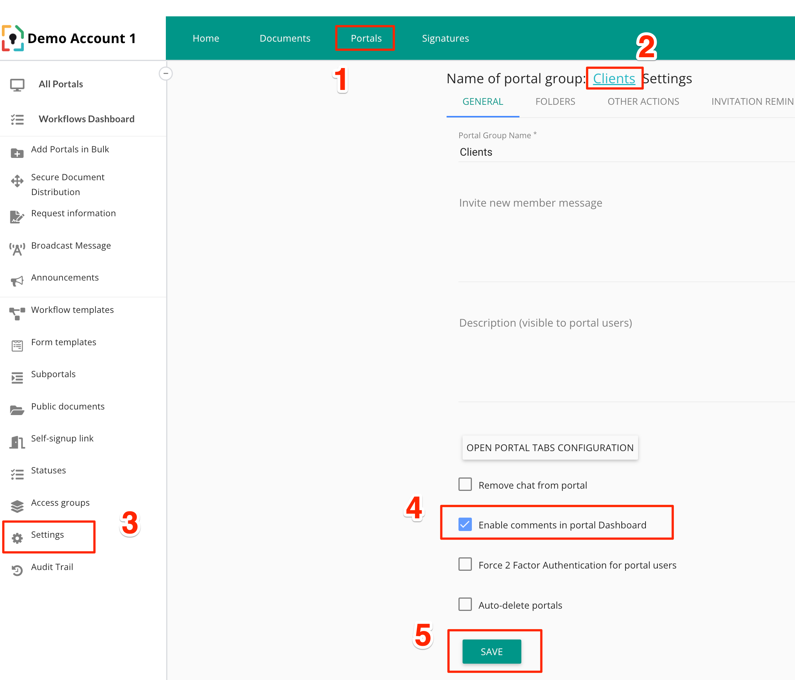Screen dimensions: 795x680
Task: Click the Clients portal group link
Action: coord(614,78)
